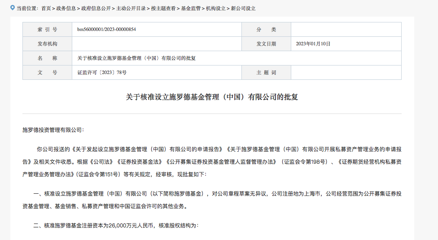Viewport: 438px width, 240px height.
Task: Click the 索引号 label cell
Action: click(47, 30)
